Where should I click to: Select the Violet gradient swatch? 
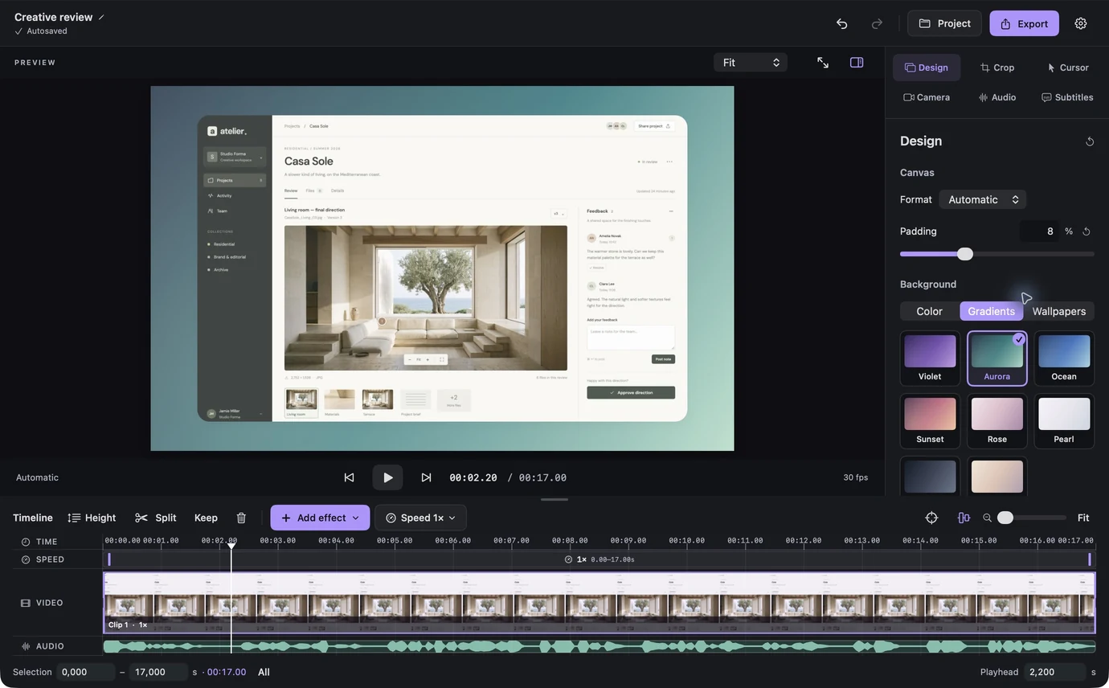(x=930, y=358)
